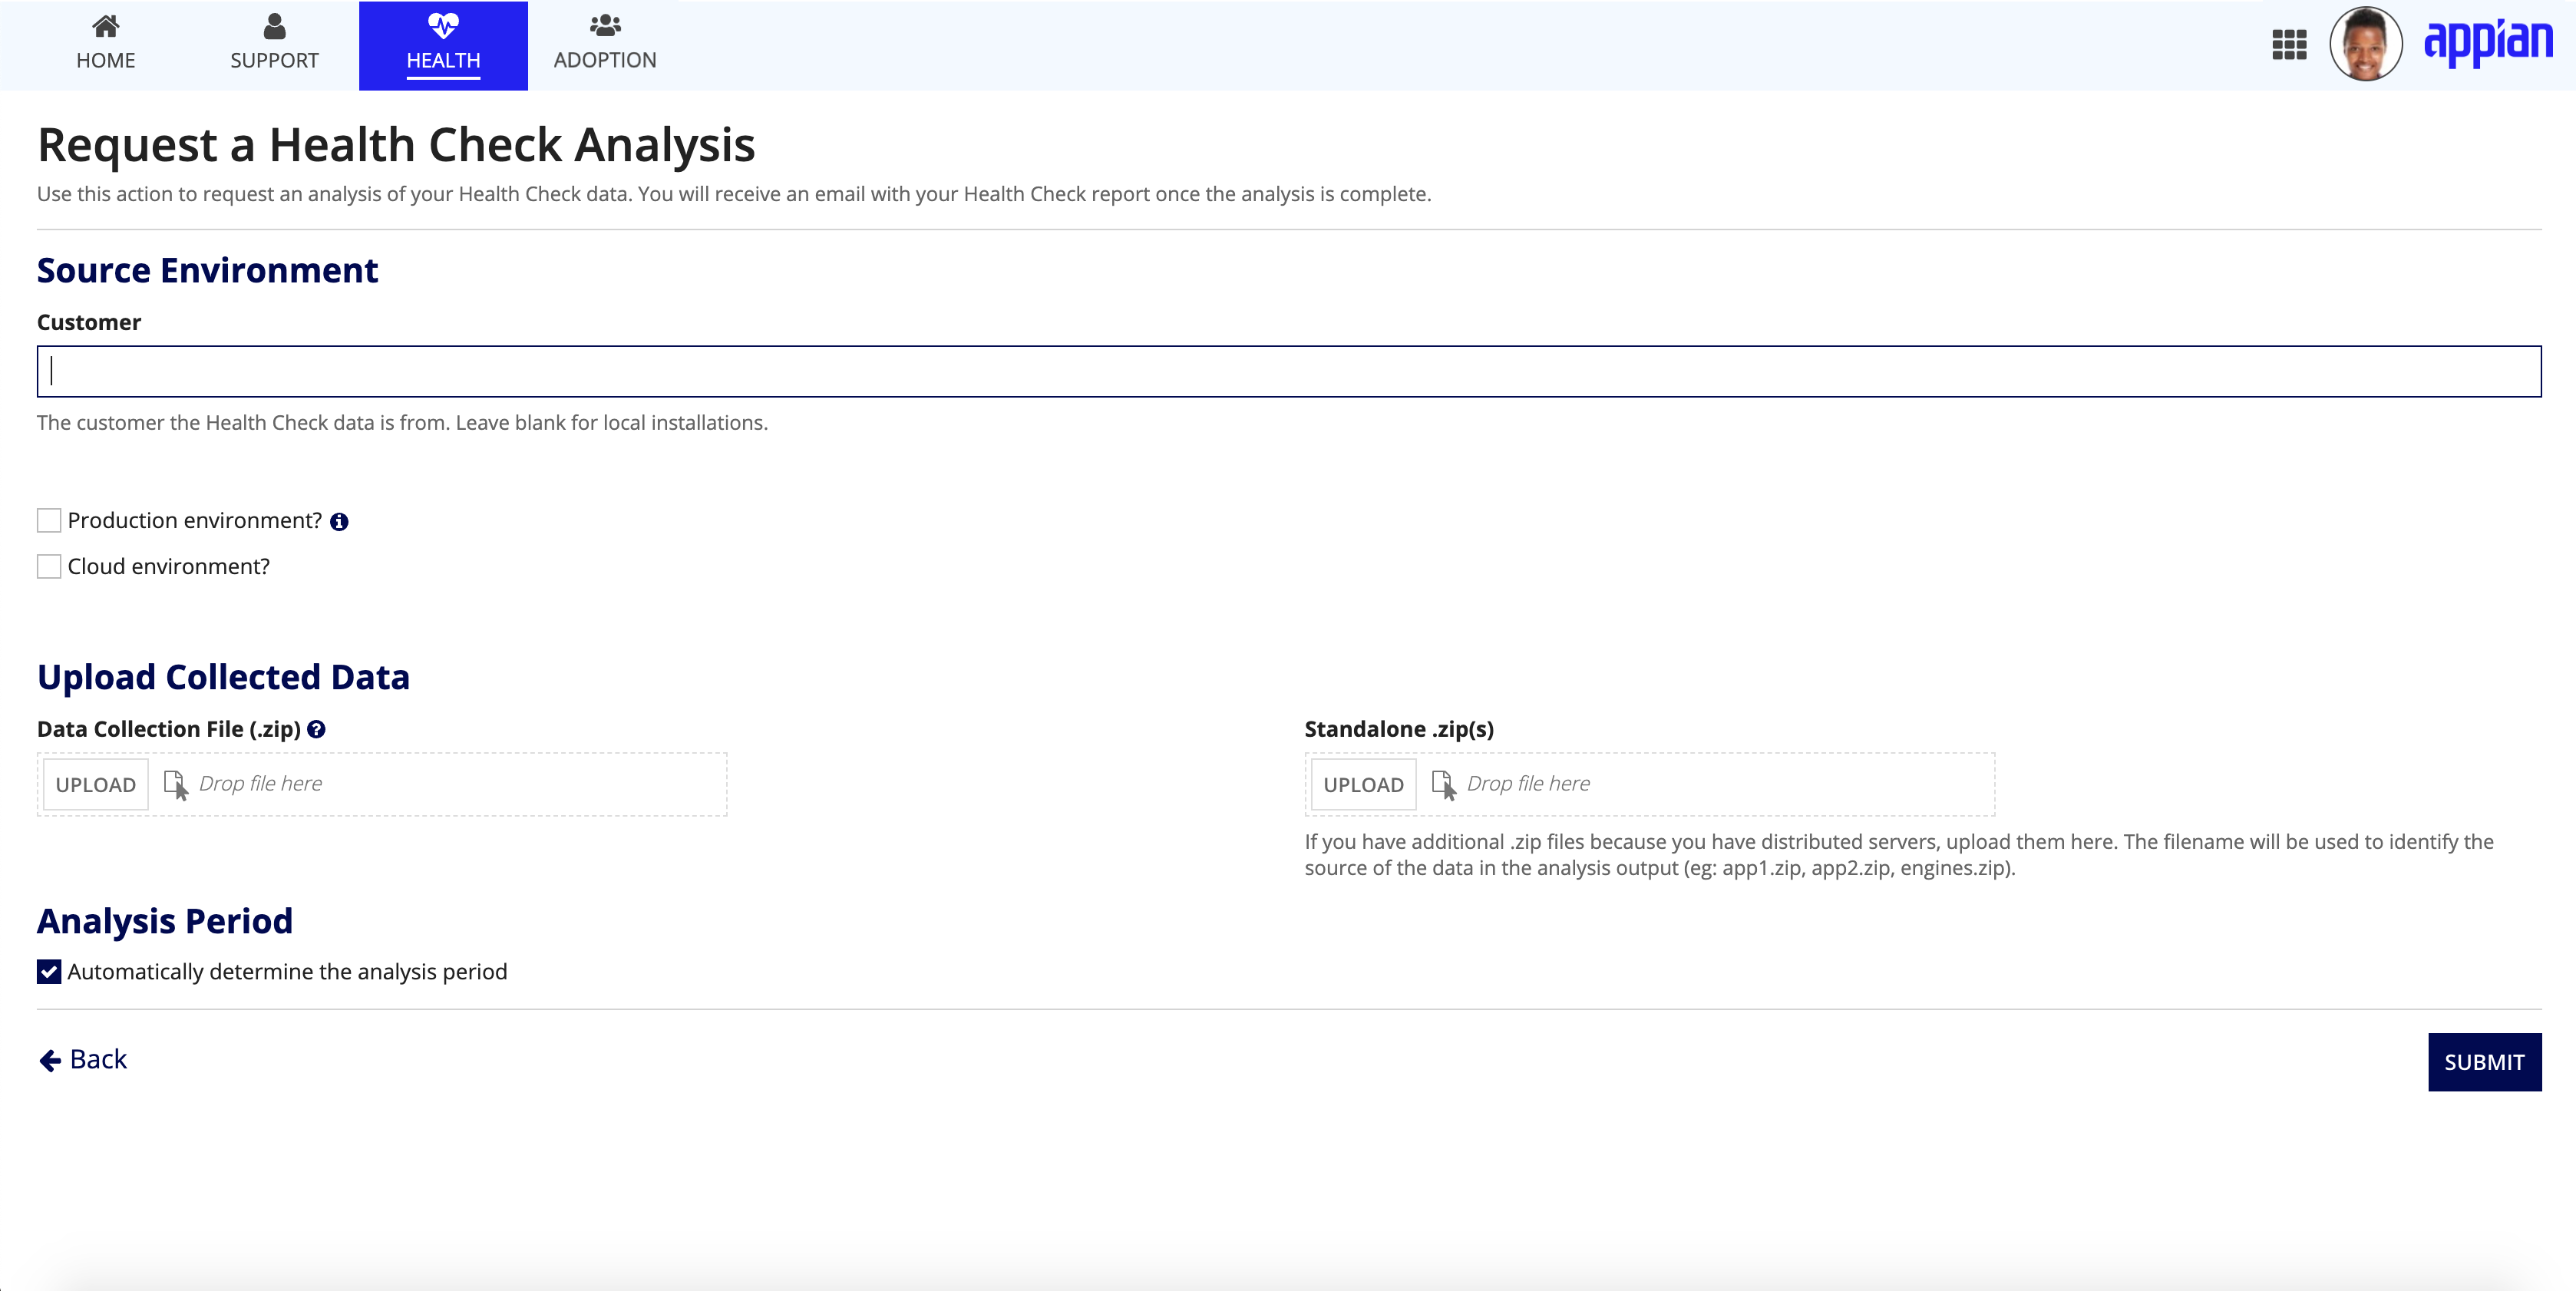The width and height of the screenshot is (2576, 1291).
Task: Click the grid/apps launcher icon
Action: point(2290,45)
